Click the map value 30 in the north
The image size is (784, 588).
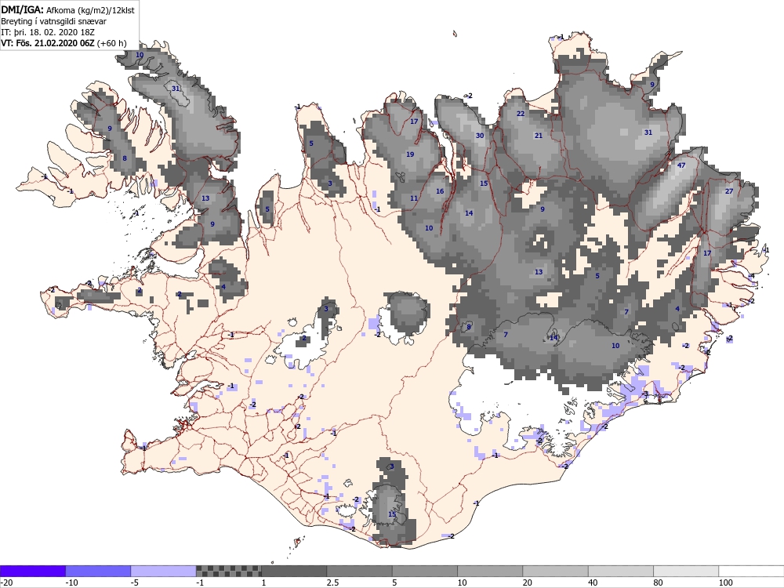(480, 136)
